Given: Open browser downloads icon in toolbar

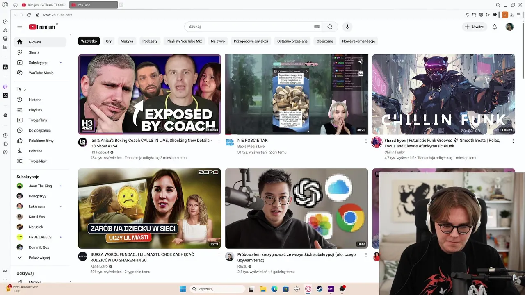Looking at the screenshot, I should tap(512, 15).
